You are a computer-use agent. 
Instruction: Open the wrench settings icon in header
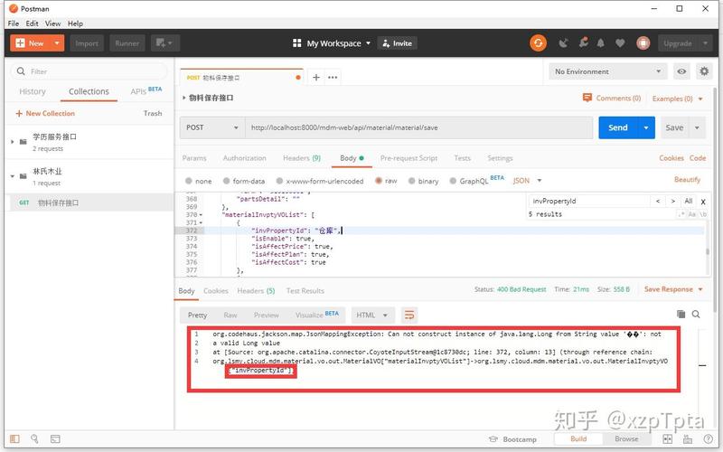pos(583,42)
